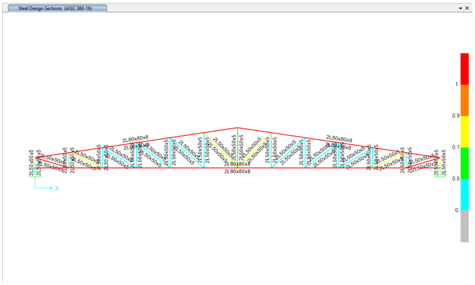Click the right roller support symbol

[x=440, y=172]
